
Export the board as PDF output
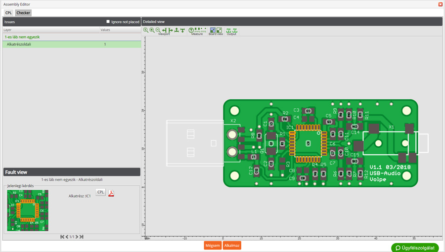(235, 30)
